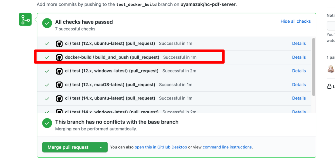Click Details for ci/test windows-latest 12.x
335x163 pixels.
299,71
